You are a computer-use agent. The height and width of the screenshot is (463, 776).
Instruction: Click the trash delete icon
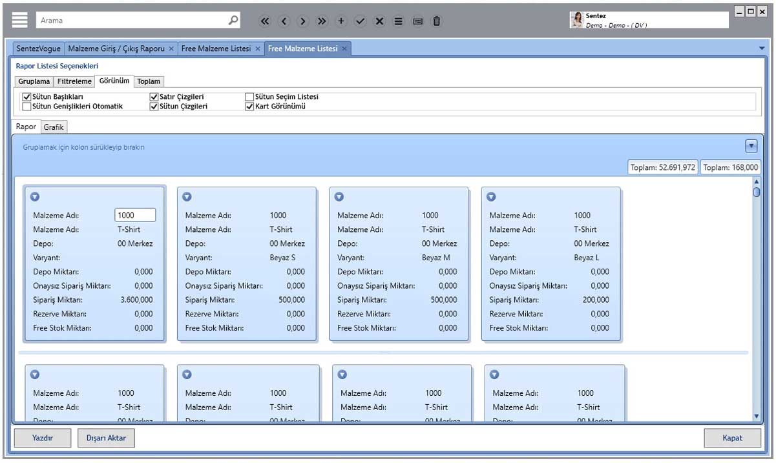pos(437,21)
